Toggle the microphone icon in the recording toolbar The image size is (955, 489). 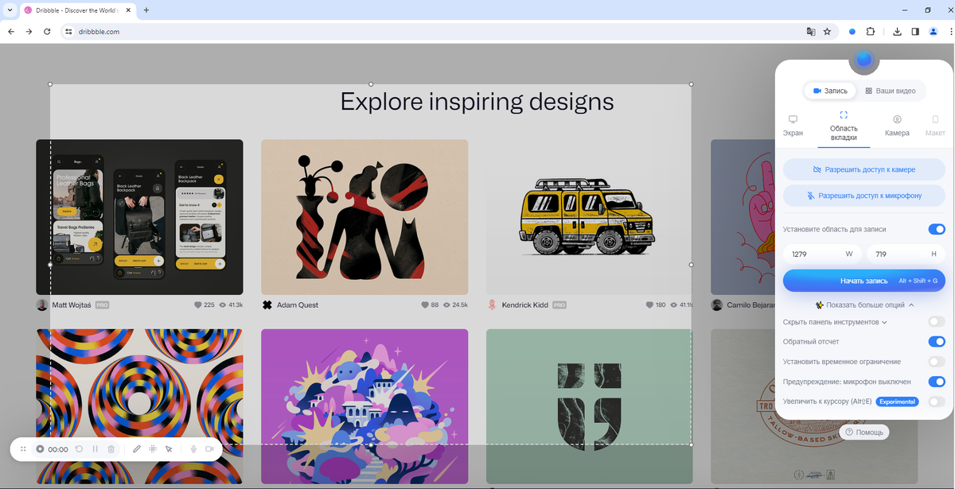coord(193,449)
